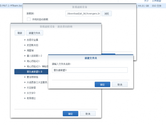
Task: Expand the 史密斯夫妇 folder arrow
Action: pyautogui.click(x=25, y=45)
